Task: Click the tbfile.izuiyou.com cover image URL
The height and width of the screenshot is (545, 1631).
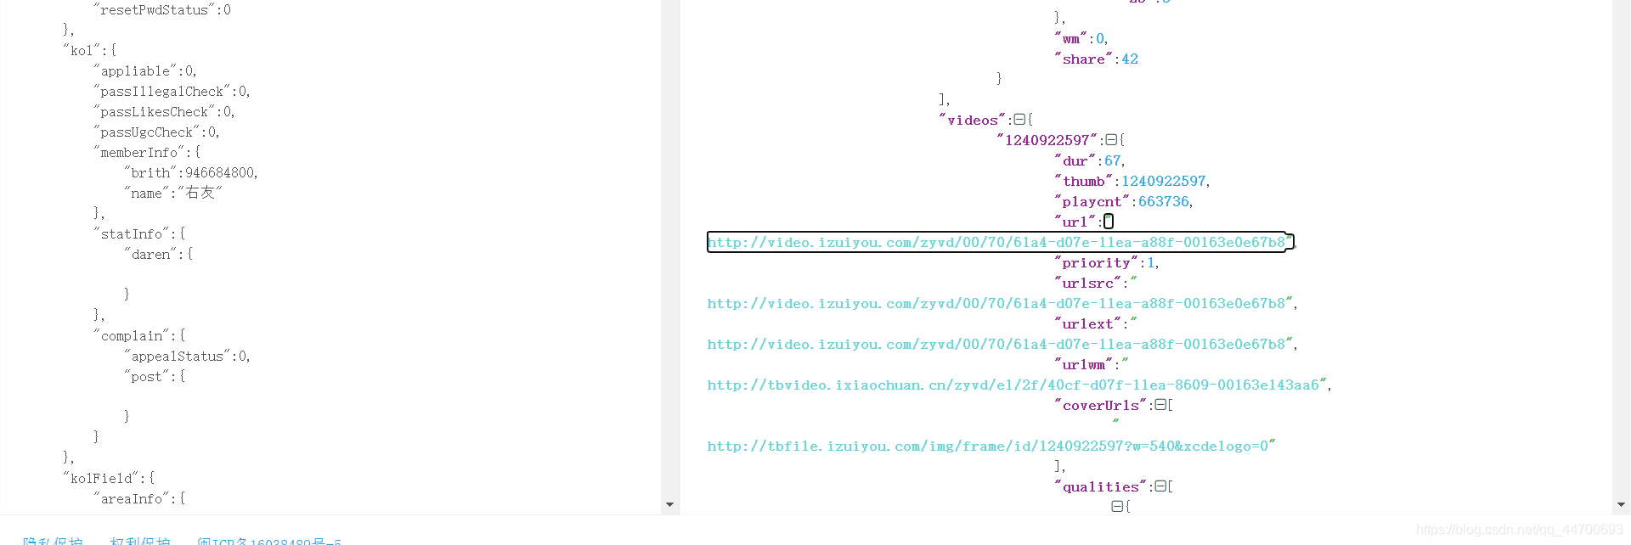Action: pos(987,446)
